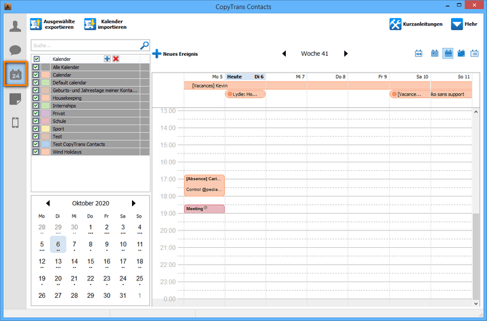Viewport: 487px width, 321px height.
Task: Switch to month view icon
Action: [x=461, y=53]
